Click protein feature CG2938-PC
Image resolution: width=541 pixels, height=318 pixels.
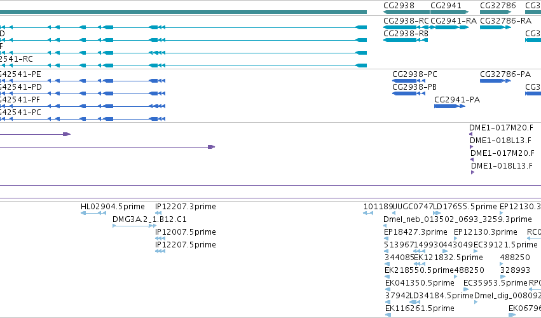tap(414, 74)
